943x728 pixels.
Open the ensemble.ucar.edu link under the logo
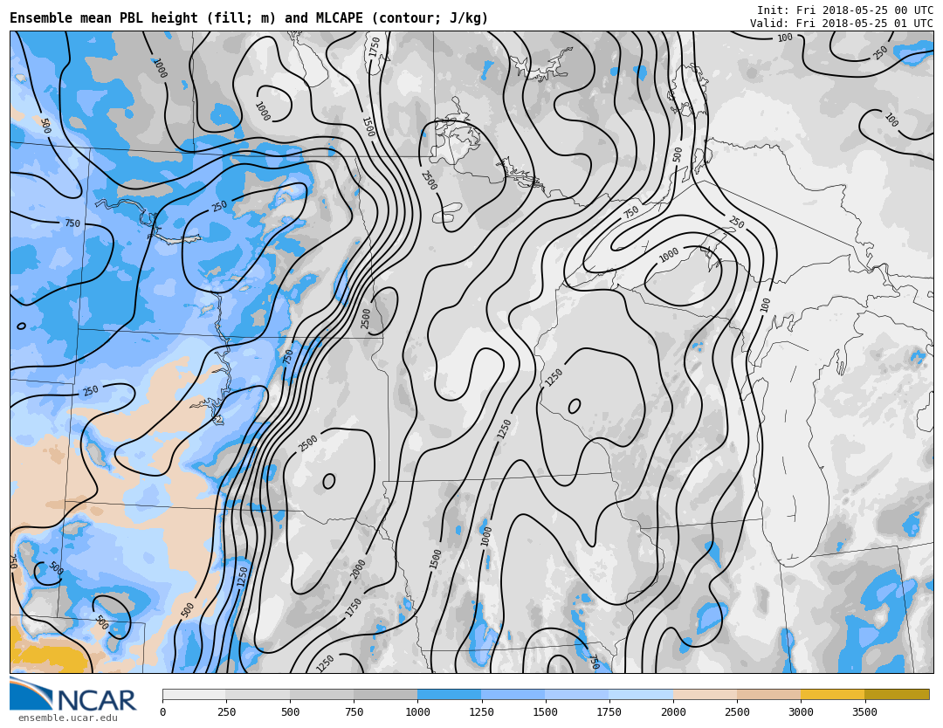point(68,718)
